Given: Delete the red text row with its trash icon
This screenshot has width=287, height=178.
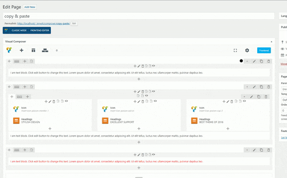Looking at the screenshot, I should tap(268, 150).
